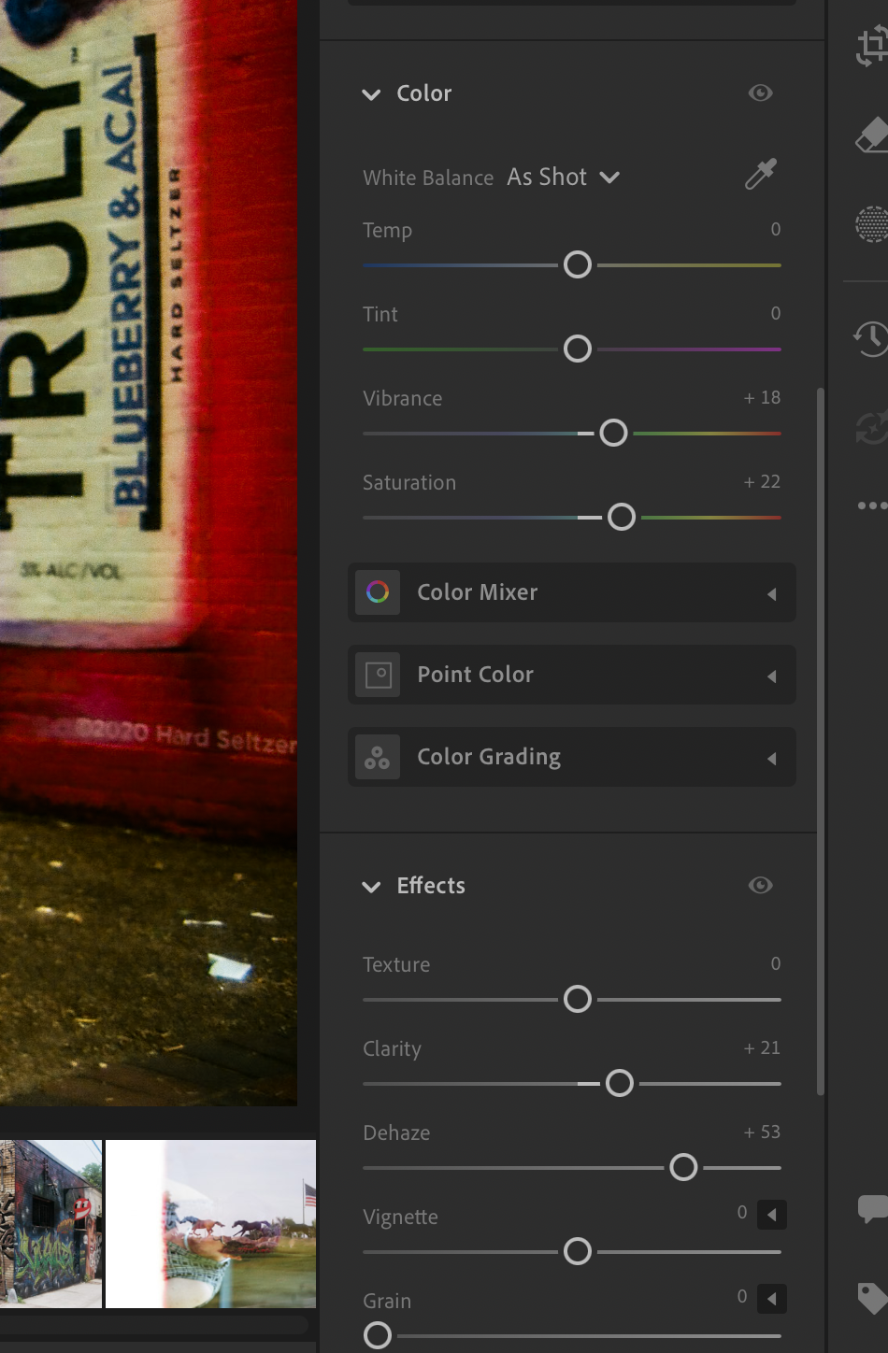Open the White Balance As Shot dropdown
Image resolution: width=888 pixels, height=1353 pixels.
click(x=563, y=178)
